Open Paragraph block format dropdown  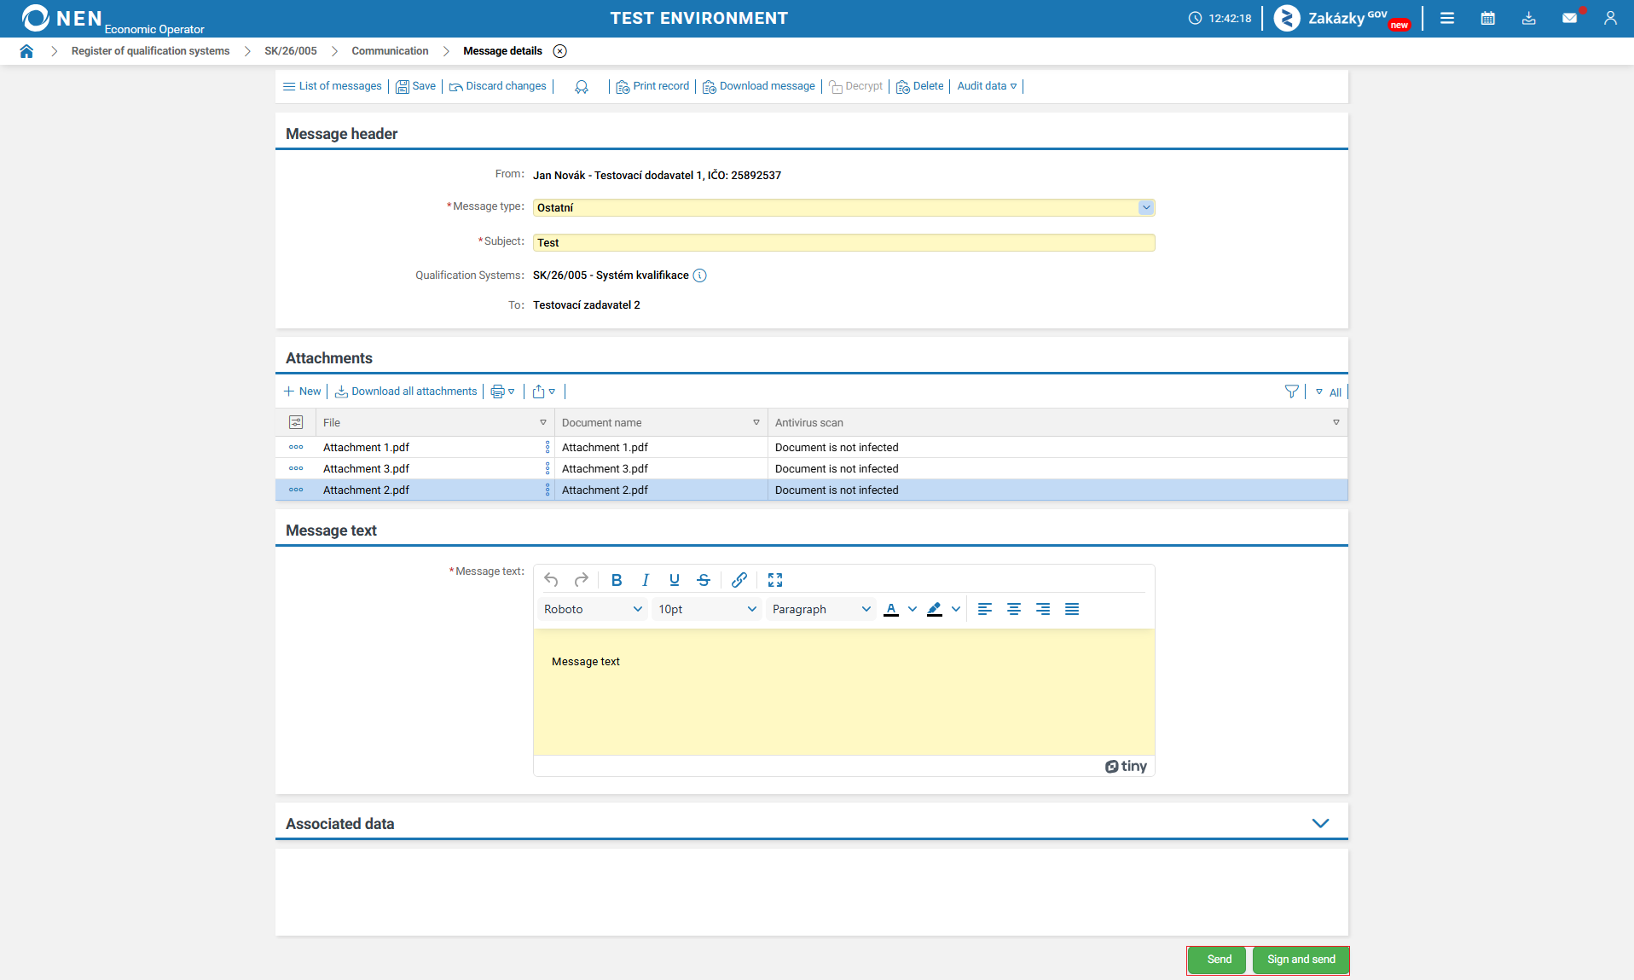click(x=821, y=609)
